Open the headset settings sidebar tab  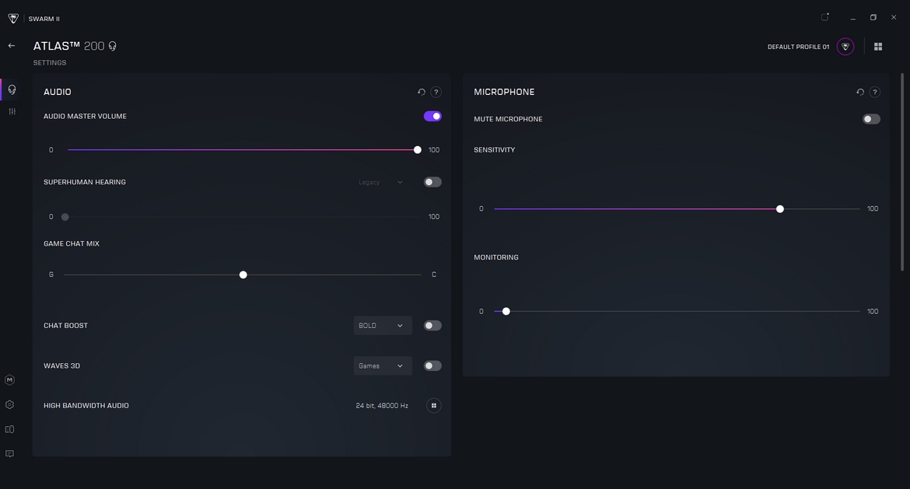coord(12,89)
